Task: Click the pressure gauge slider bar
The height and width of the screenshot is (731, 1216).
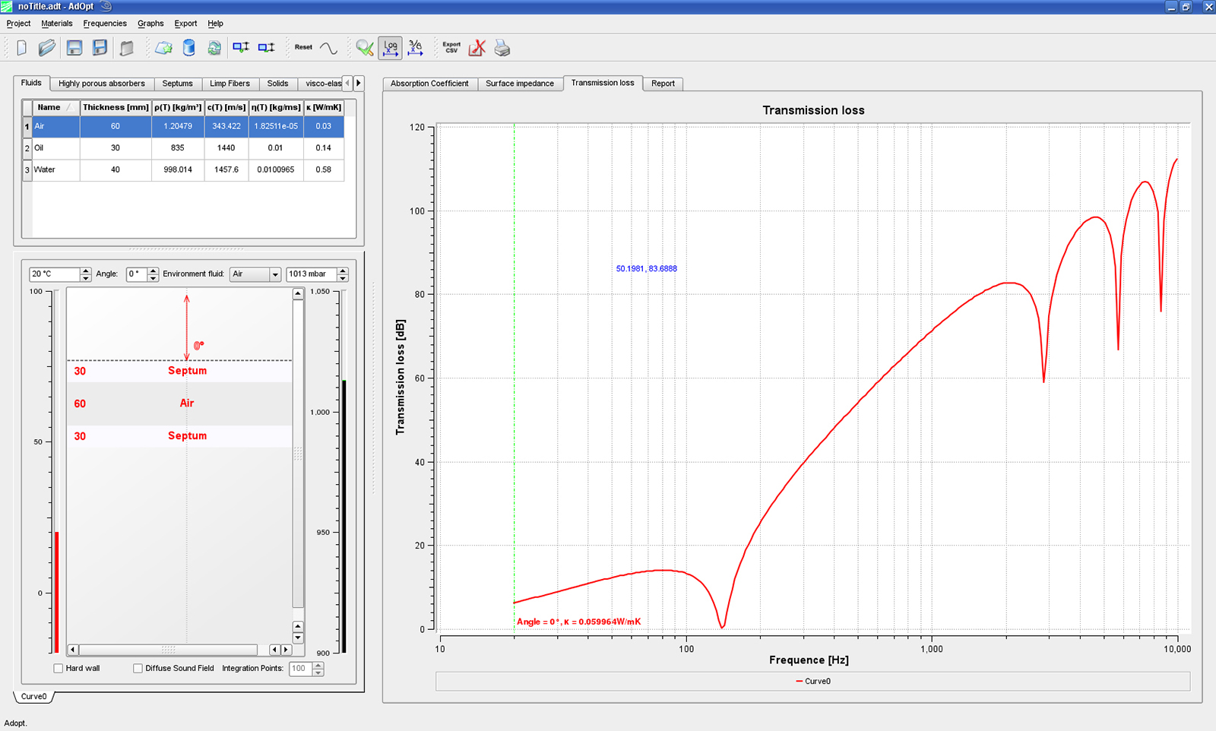Action: tap(344, 516)
